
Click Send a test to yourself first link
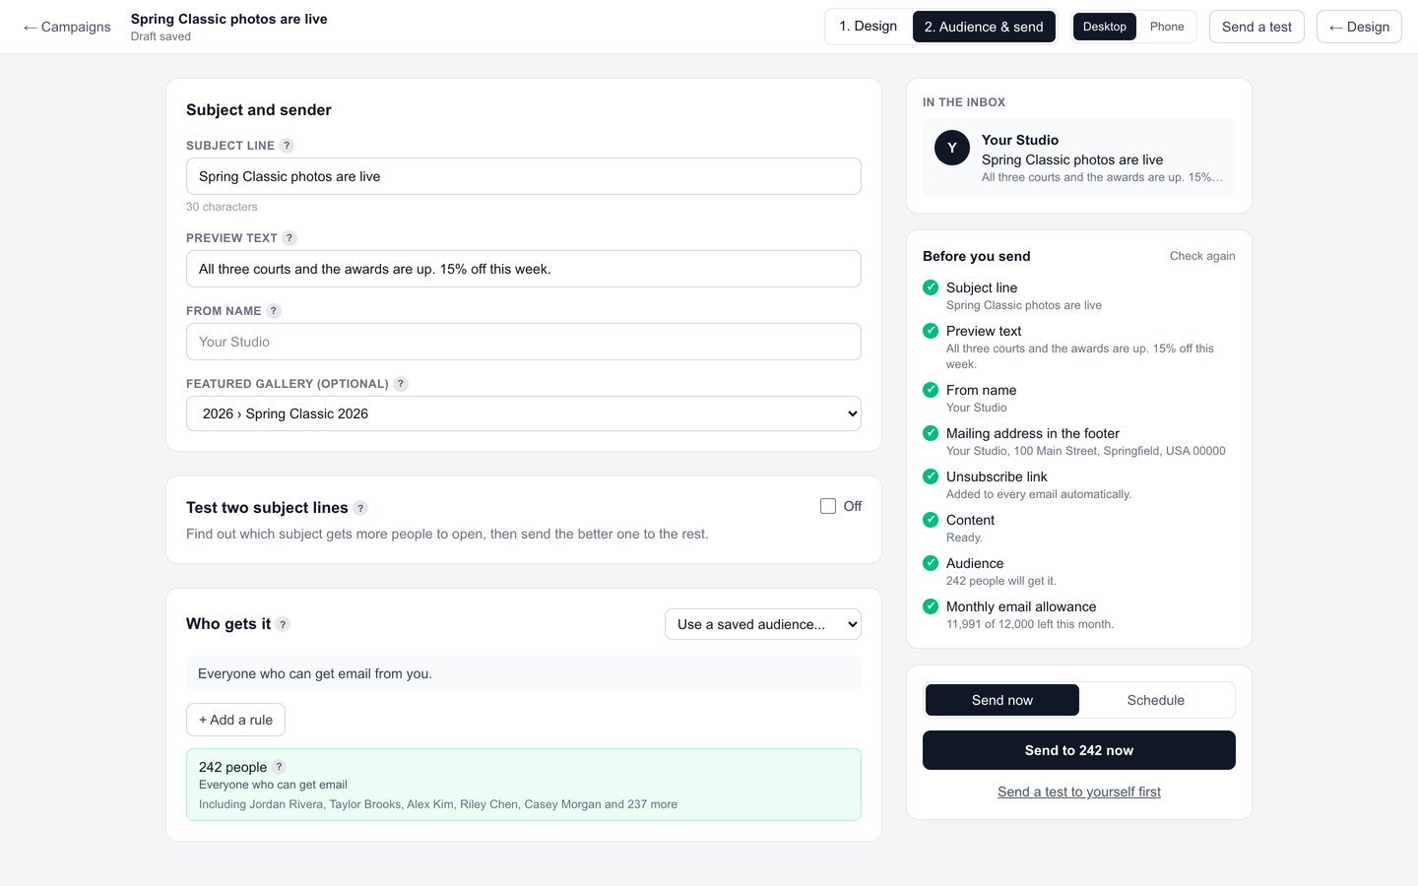[x=1079, y=791]
